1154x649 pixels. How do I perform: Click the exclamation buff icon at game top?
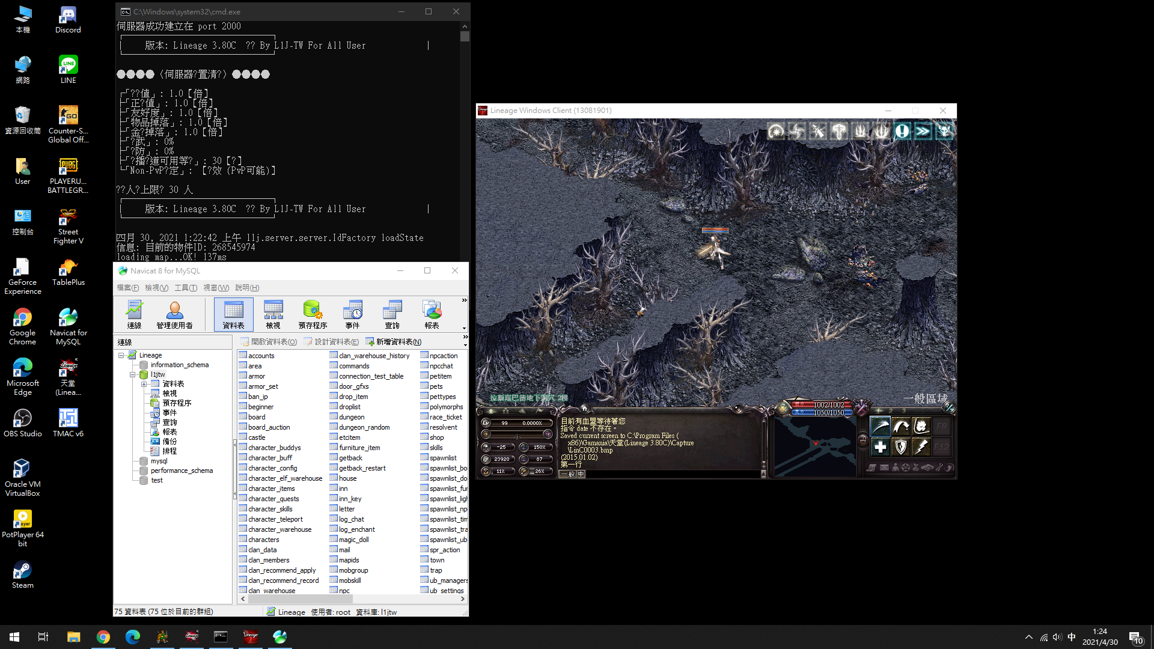click(902, 131)
